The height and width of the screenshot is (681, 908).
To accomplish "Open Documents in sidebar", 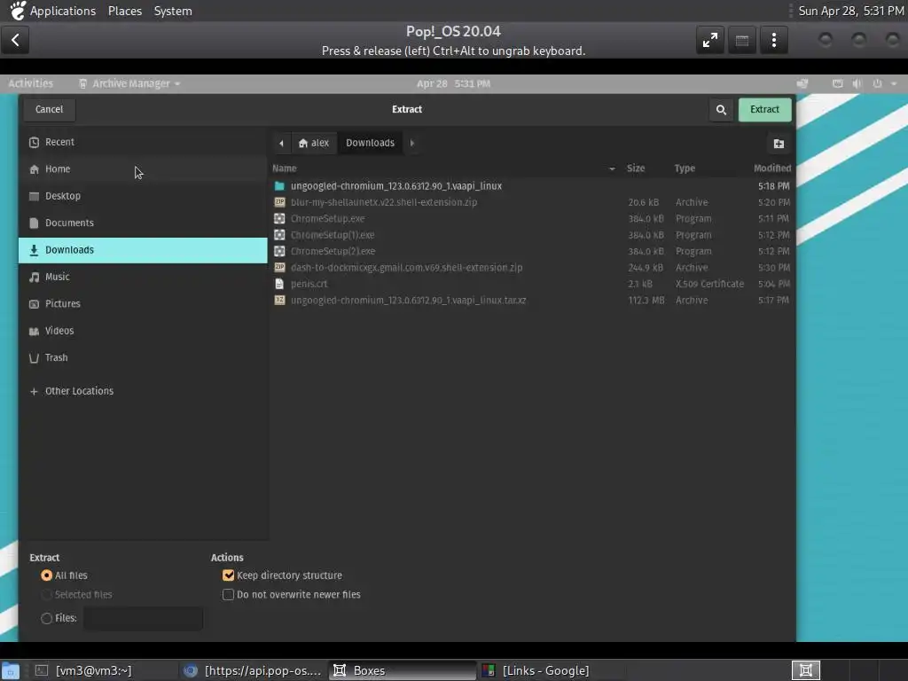I will pos(143,223).
